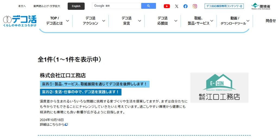
Task: Open the 江口工務店 E-CON logo image
Action: coord(219,88)
